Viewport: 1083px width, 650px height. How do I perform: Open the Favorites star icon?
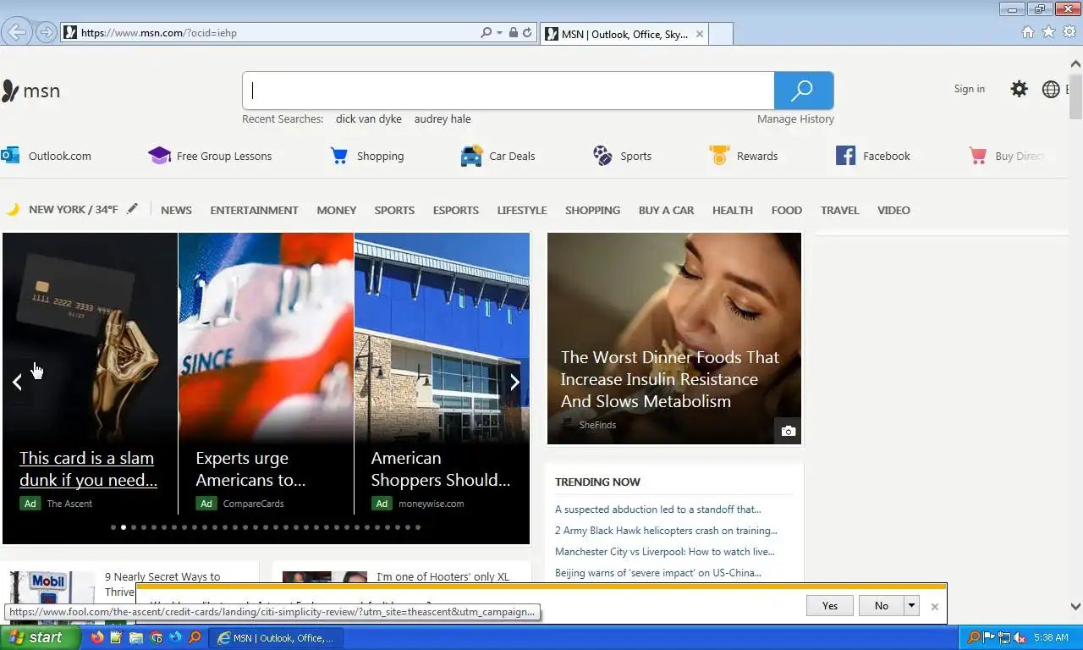point(1048,32)
